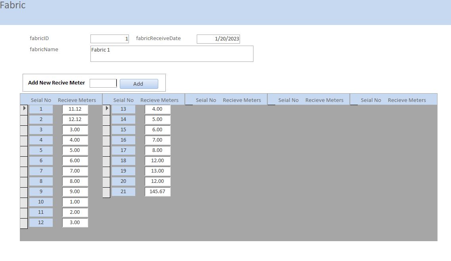Select row selector beside serial 17
451x261 pixels.
[x=106, y=150]
